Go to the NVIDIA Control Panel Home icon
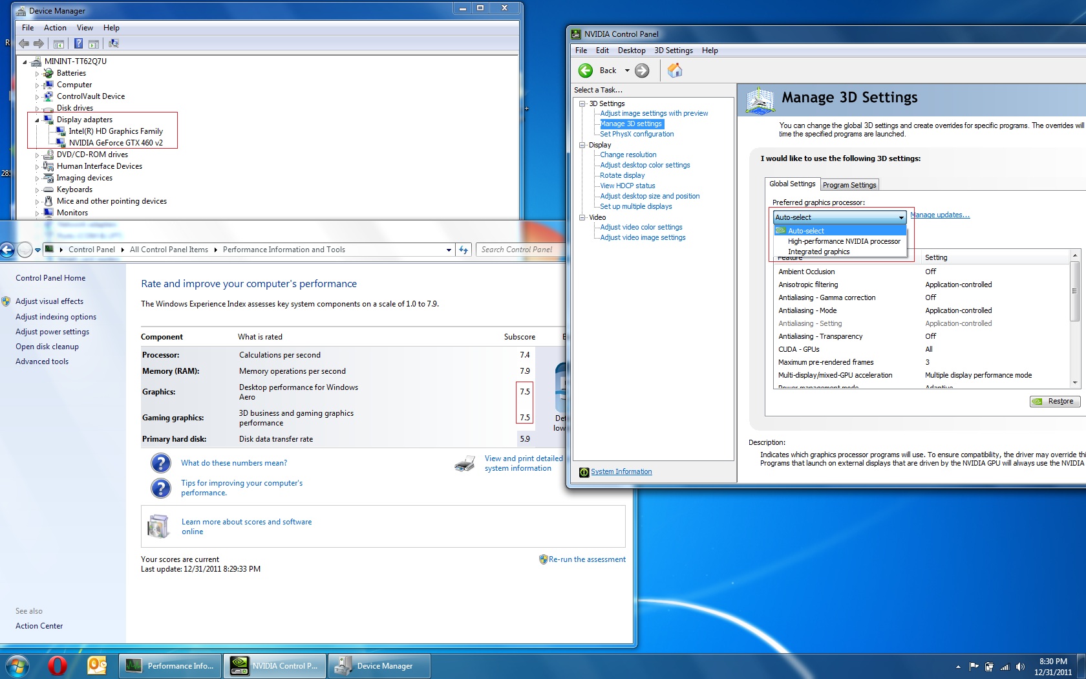The image size is (1086, 679). pyautogui.click(x=675, y=70)
